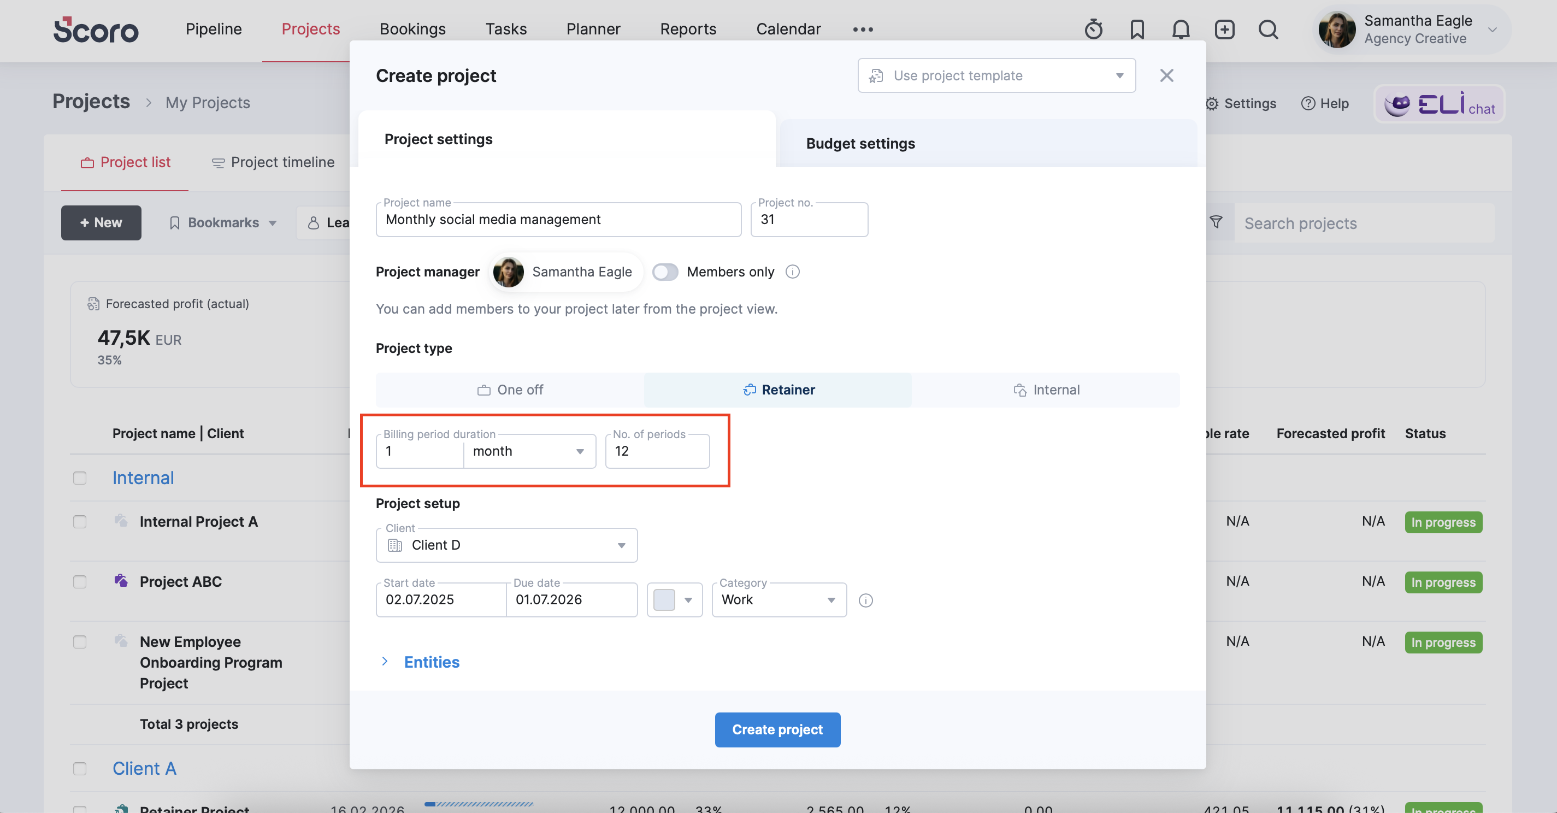This screenshot has height=813, width=1557.
Task: Open the project color swatch picker
Action: pos(674,599)
